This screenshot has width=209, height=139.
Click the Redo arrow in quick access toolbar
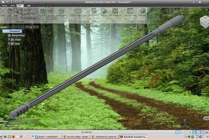click(20, 2)
